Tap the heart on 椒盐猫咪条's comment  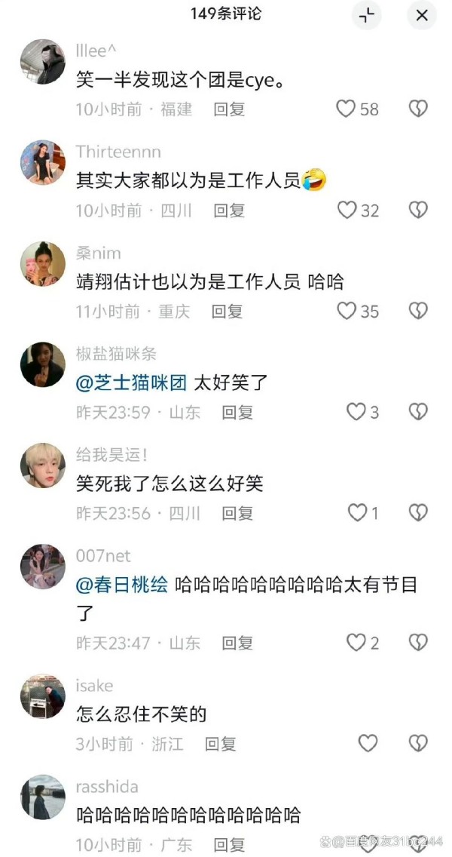point(356,412)
